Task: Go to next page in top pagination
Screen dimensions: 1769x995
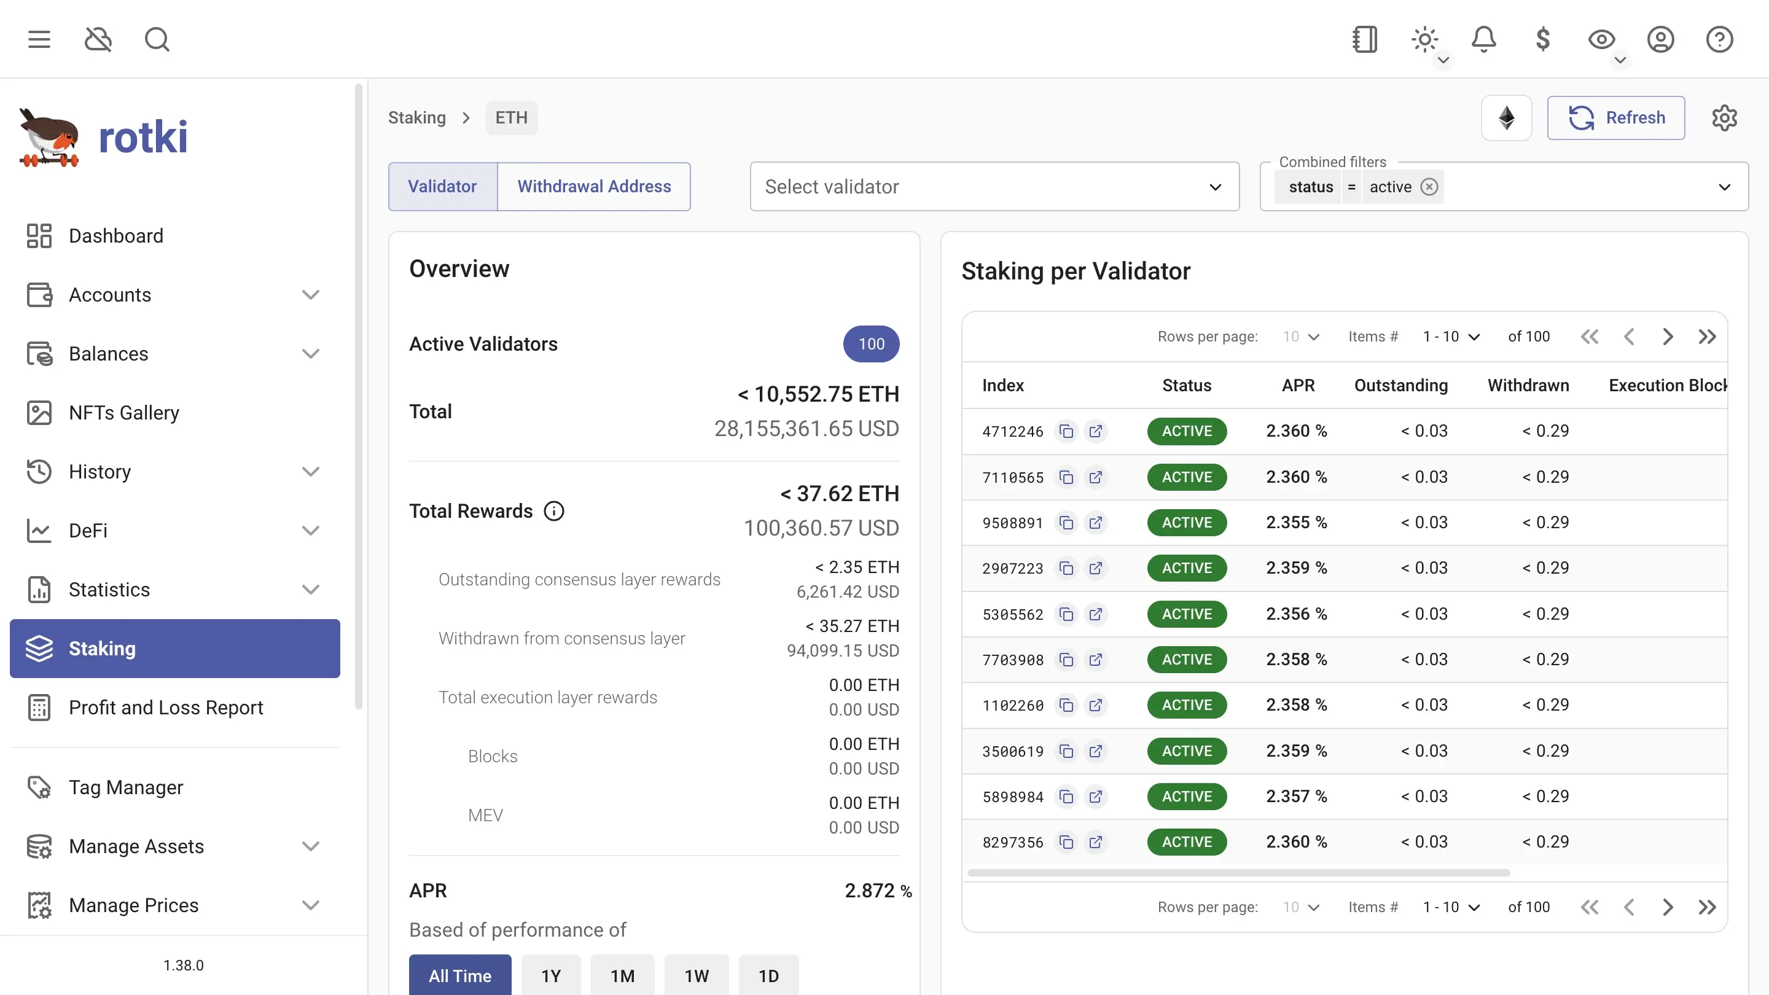Action: point(1668,337)
